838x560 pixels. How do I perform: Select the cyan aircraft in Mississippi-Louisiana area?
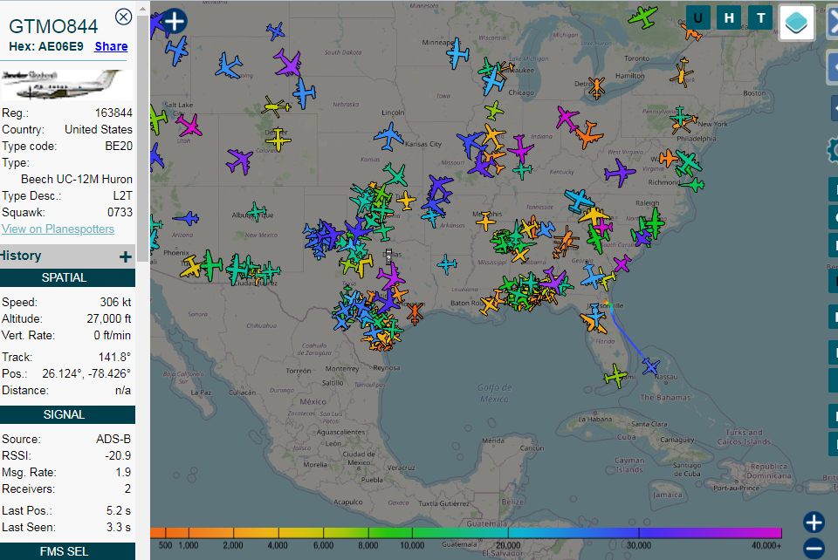446,264
